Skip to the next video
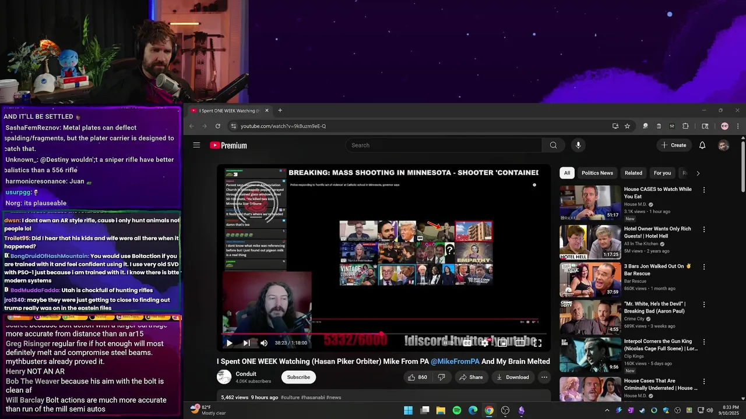The image size is (746, 419). (247, 343)
